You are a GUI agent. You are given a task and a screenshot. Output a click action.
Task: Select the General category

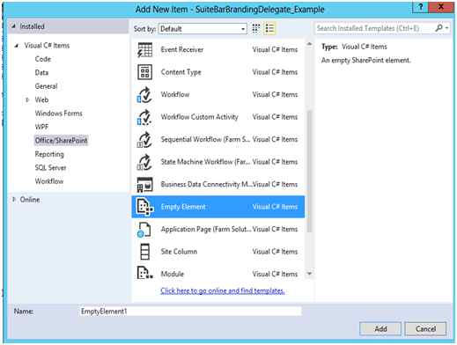pyautogui.click(x=46, y=86)
